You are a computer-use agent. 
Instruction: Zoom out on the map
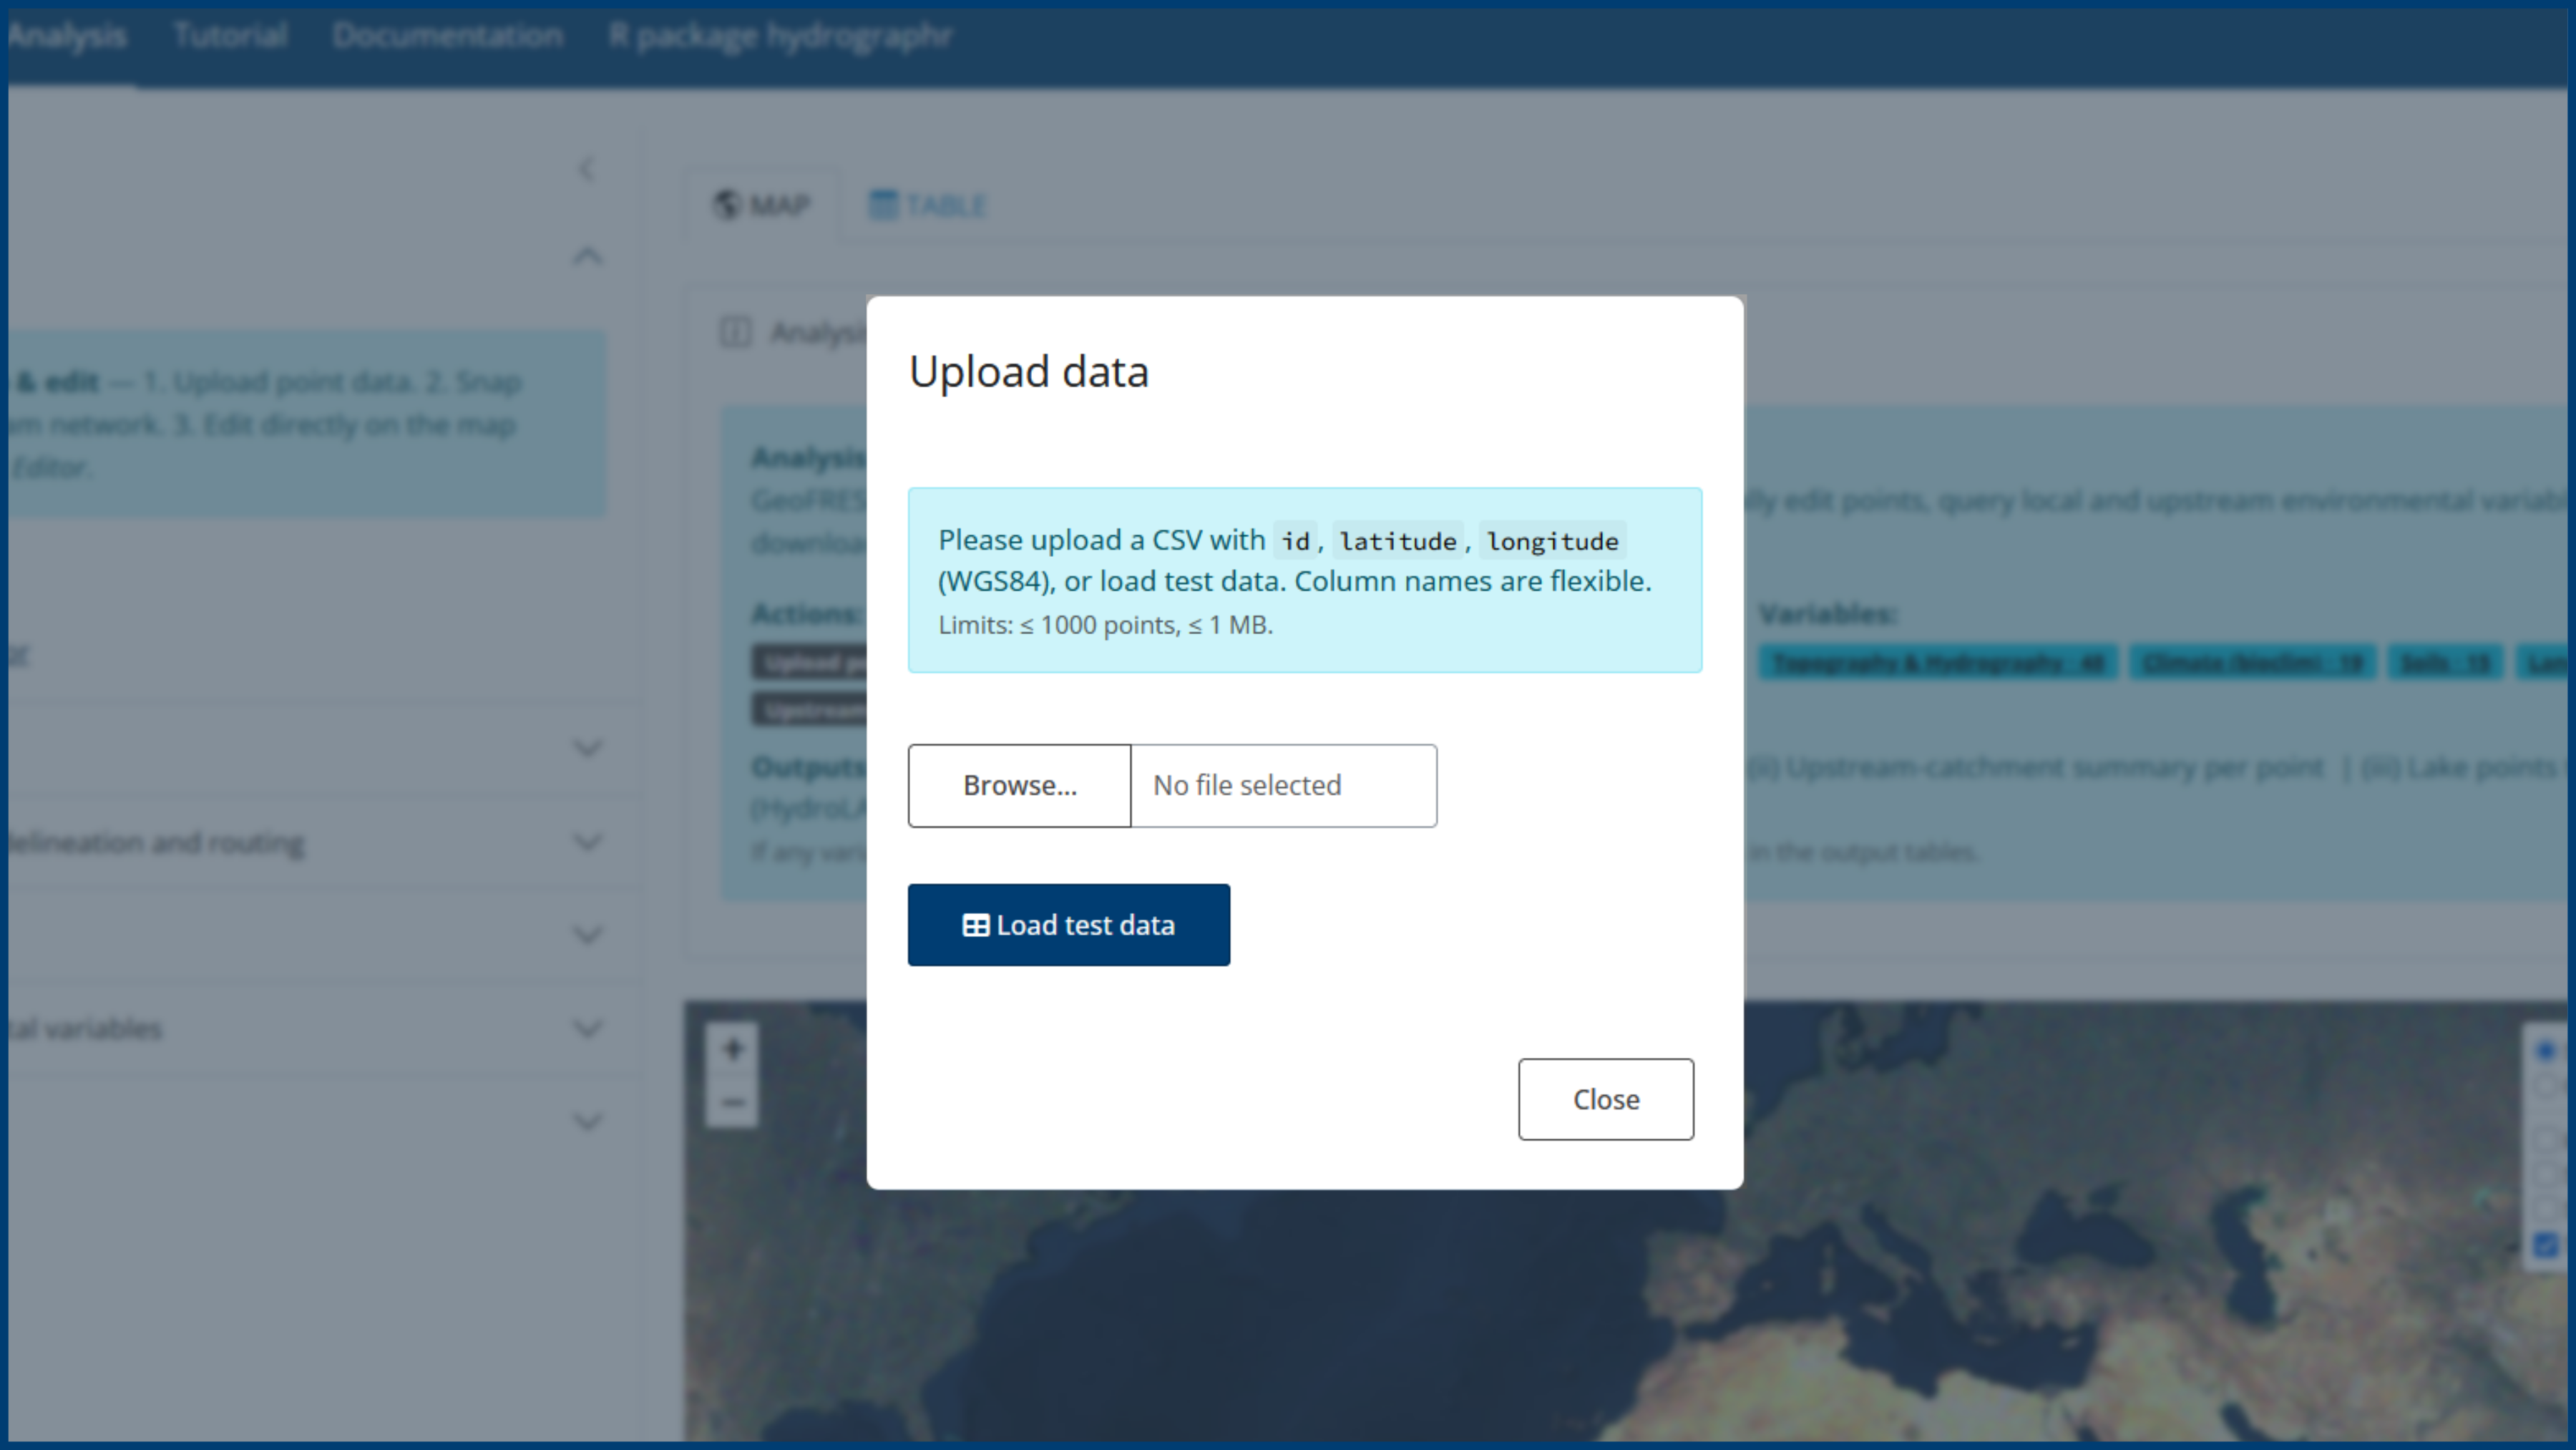pyautogui.click(x=732, y=1102)
